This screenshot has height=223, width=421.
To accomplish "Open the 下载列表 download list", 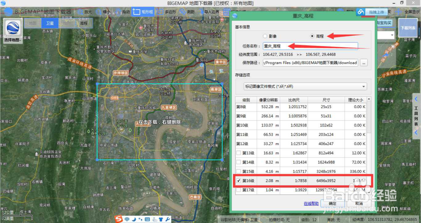I will [408, 28].
